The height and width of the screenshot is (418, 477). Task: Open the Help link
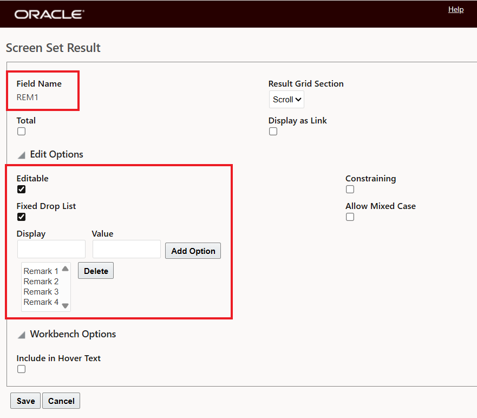point(456,9)
